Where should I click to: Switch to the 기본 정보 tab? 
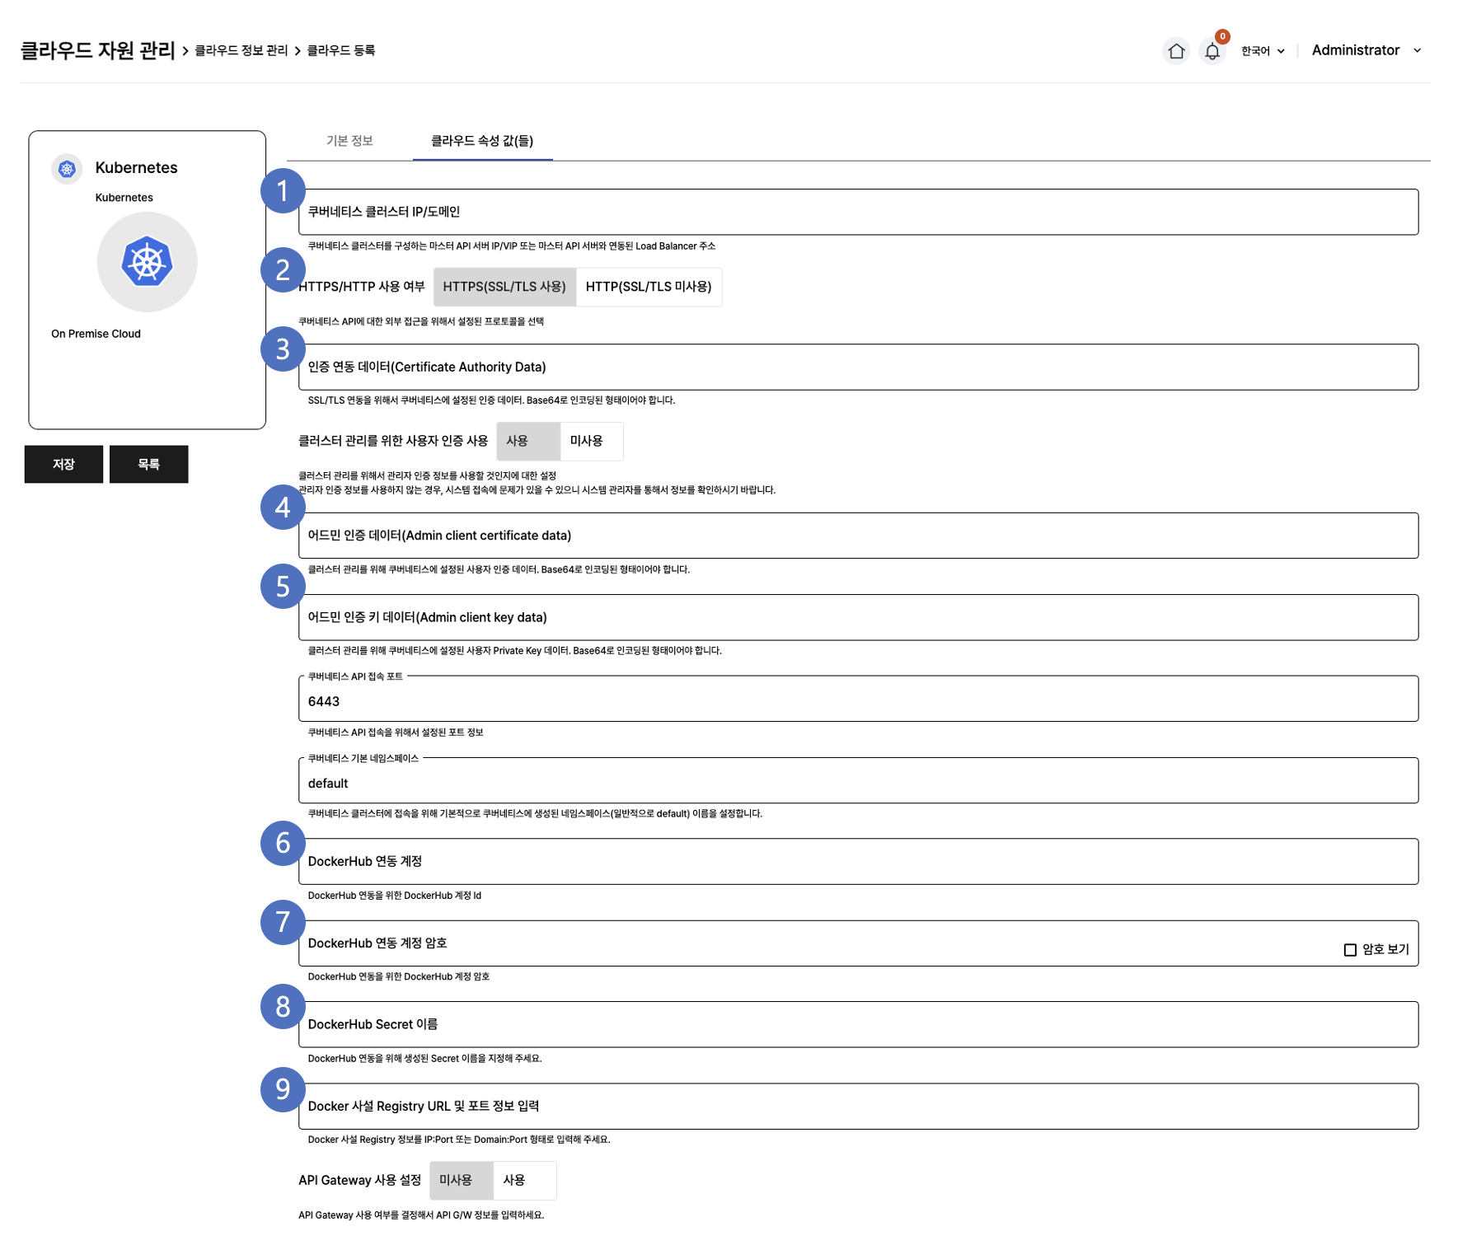click(349, 141)
